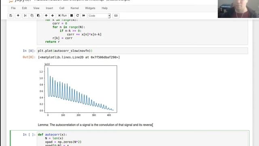Open the cell type Code dropdown
This screenshot has height=146, width=259.
click(99, 16)
